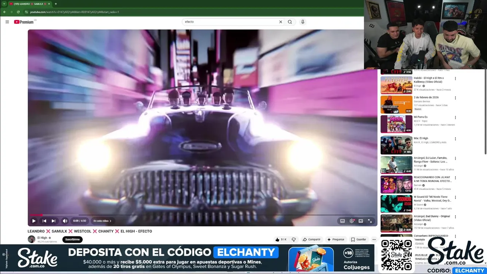Open options for 'Mix: El High'

click(455, 139)
